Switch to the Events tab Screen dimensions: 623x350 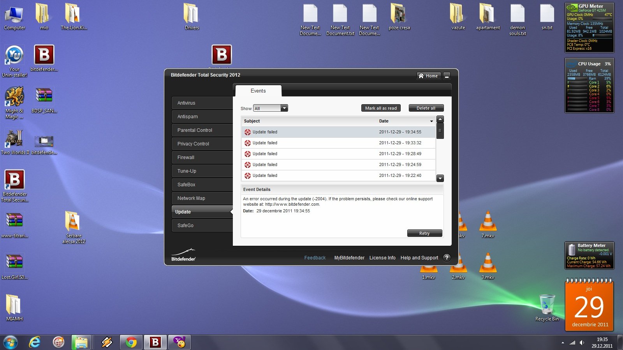(x=258, y=91)
